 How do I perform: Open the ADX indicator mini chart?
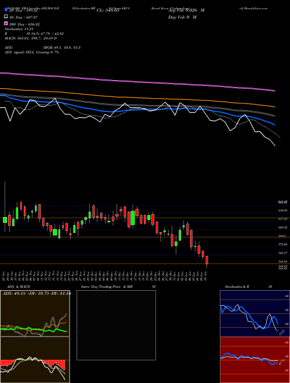coord(35,313)
